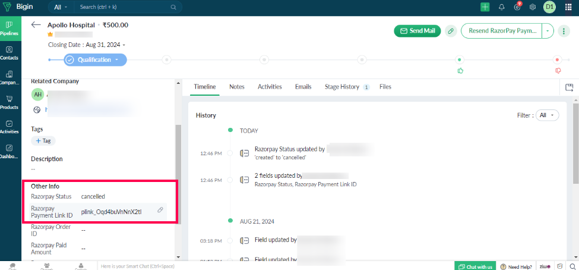Click the Bigin logo in header
The image size is (579, 270).
click(x=18, y=7)
